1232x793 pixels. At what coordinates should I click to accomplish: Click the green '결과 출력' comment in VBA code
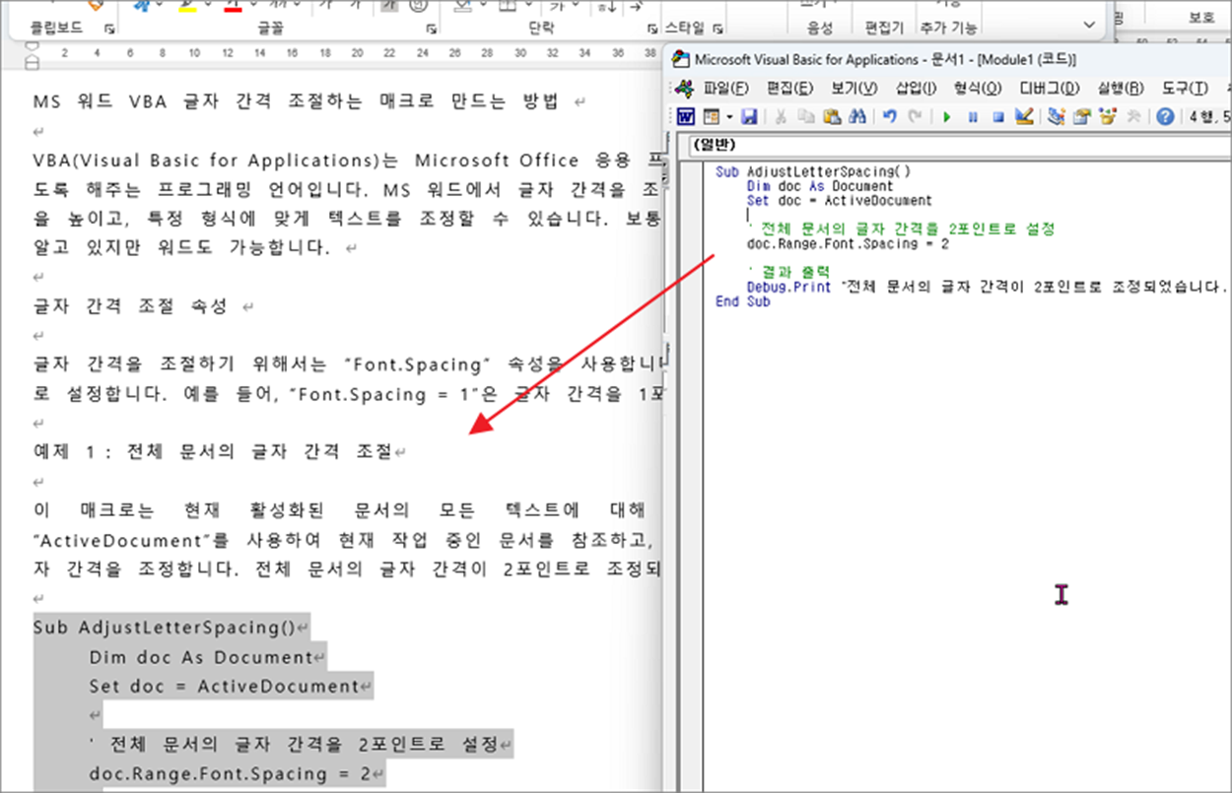tap(788, 272)
